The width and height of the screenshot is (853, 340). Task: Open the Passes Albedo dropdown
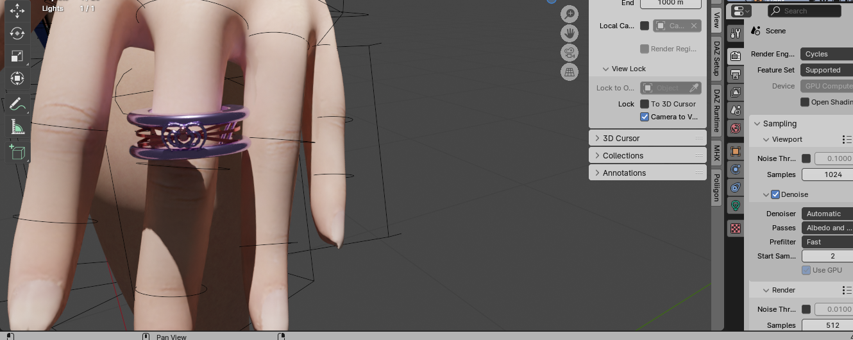[x=827, y=228]
